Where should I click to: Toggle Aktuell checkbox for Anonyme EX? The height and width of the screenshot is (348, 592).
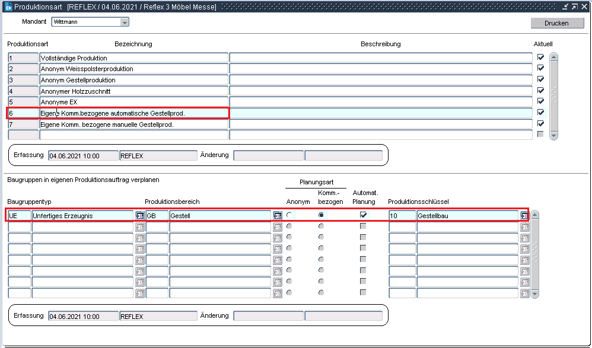540,102
